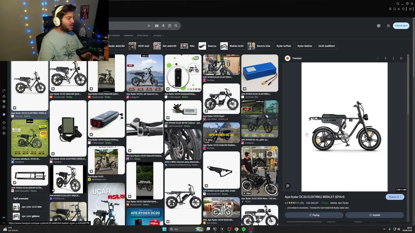Image resolution: width=415 pixels, height=233 pixels.
Task: Open the sahibinden.com Ape Ryder Dc20 listing
Action: coord(106,160)
